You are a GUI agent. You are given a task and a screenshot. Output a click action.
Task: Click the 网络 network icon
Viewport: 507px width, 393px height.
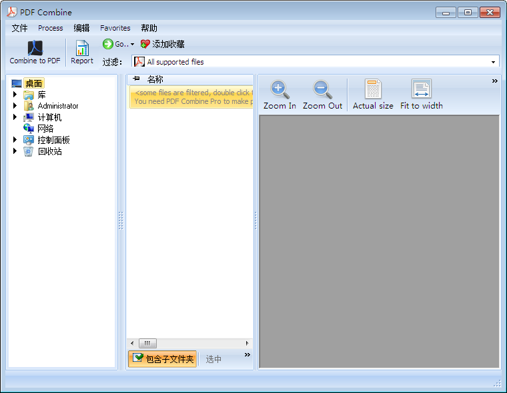coord(29,129)
